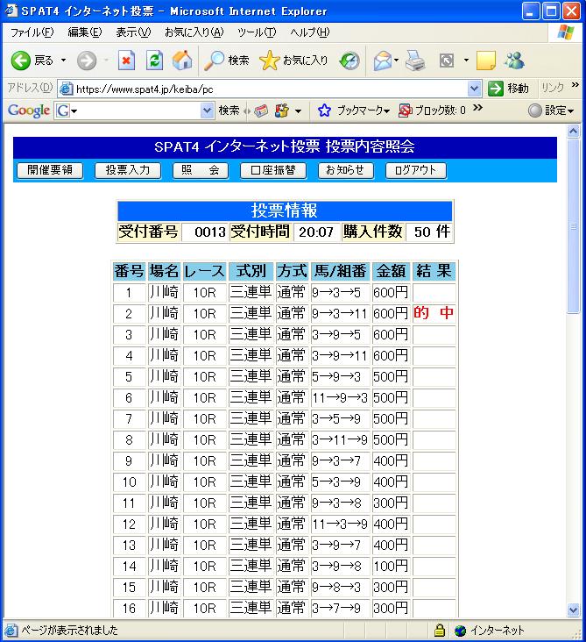Image resolution: width=586 pixels, height=642 pixels.
Task: Print the page with the printer icon
Action: point(416,61)
